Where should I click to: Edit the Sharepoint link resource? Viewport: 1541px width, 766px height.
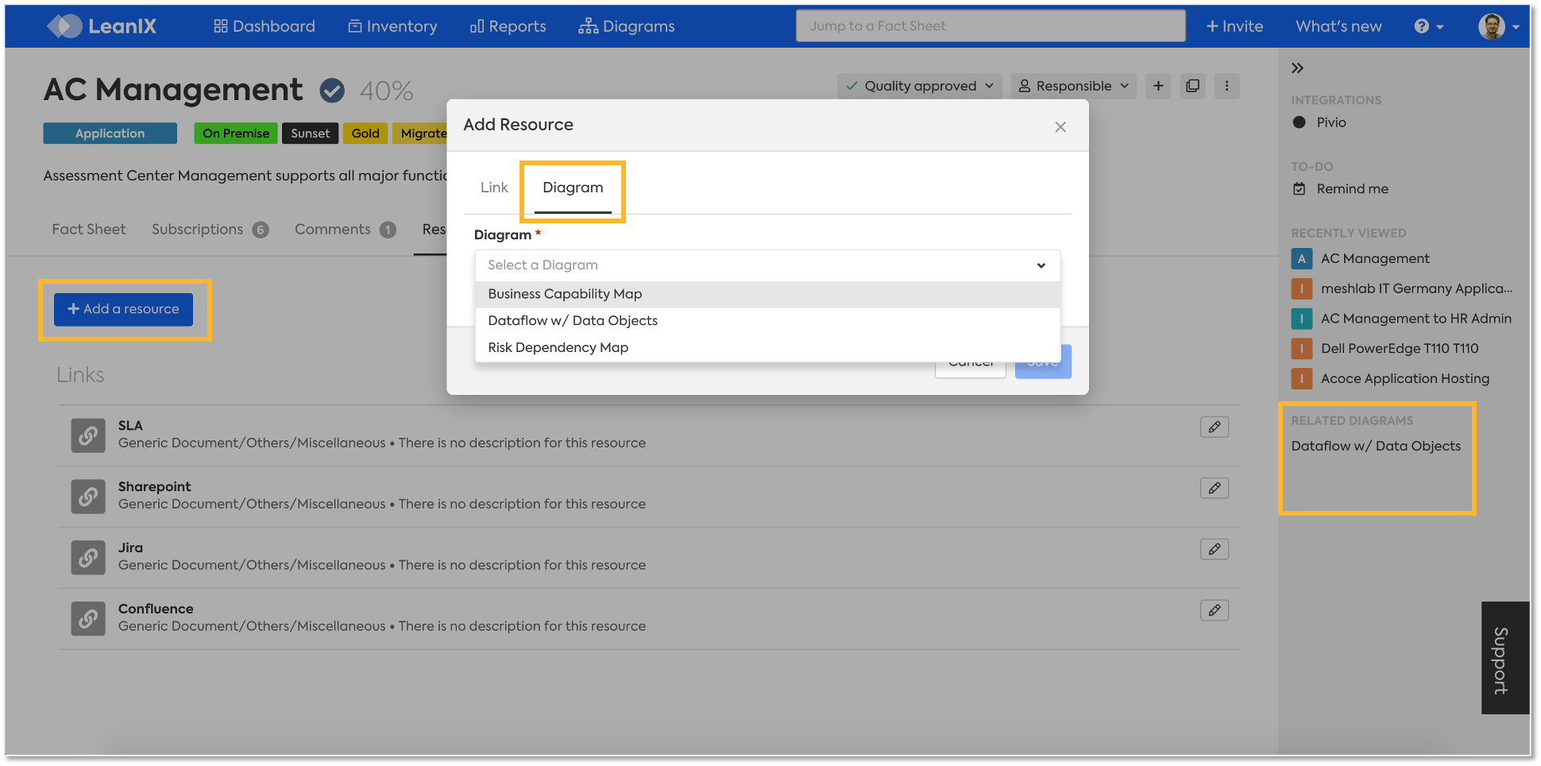tap(1215, 489)
